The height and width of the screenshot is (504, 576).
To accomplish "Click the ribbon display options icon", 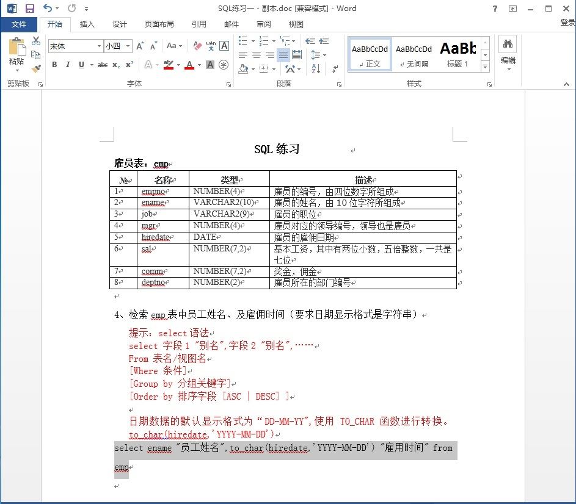I will pos(513,9).
